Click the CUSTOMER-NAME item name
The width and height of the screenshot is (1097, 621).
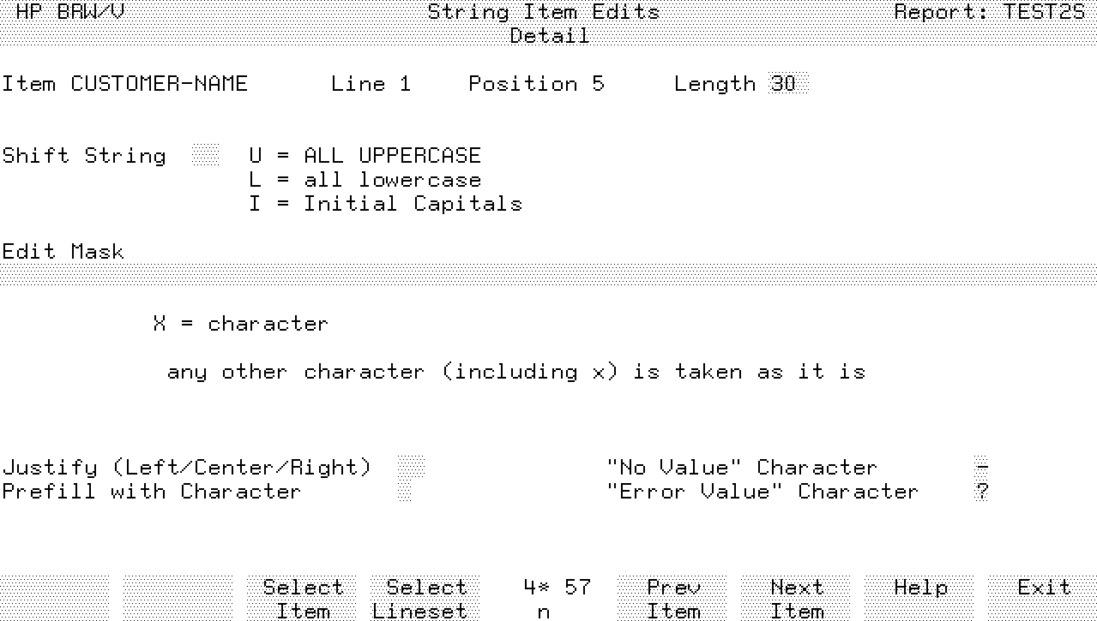159,84
